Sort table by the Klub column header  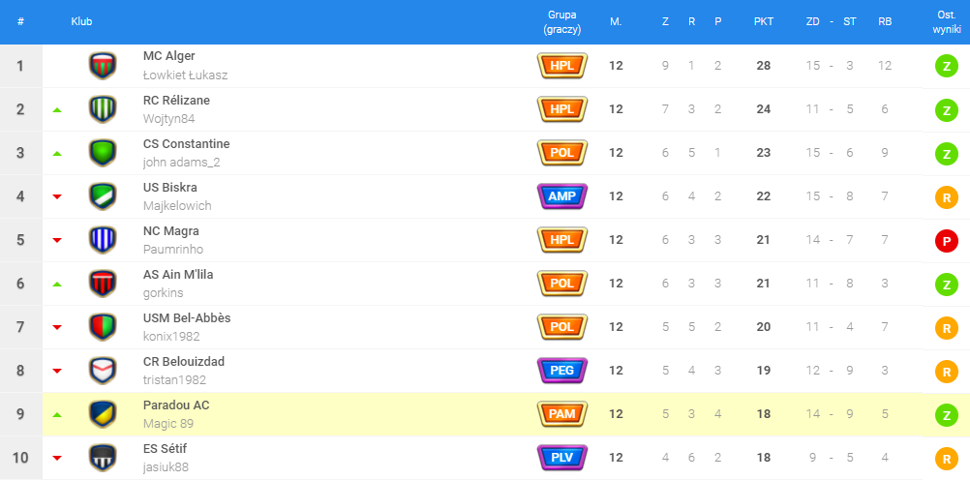point(81,22)
